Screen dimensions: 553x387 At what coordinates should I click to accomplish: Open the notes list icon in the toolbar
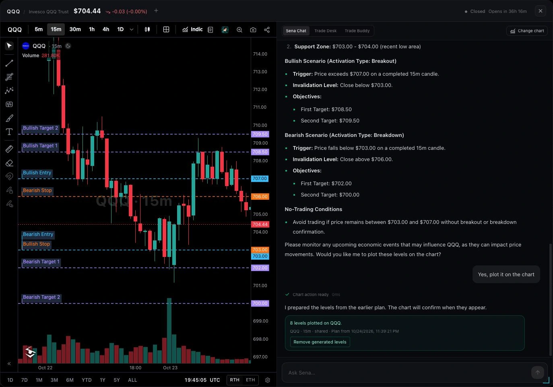[x=210, y=30]
